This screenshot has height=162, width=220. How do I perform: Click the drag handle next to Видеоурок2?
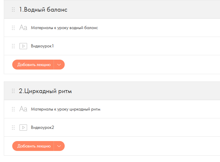click(x=13, y=128)
